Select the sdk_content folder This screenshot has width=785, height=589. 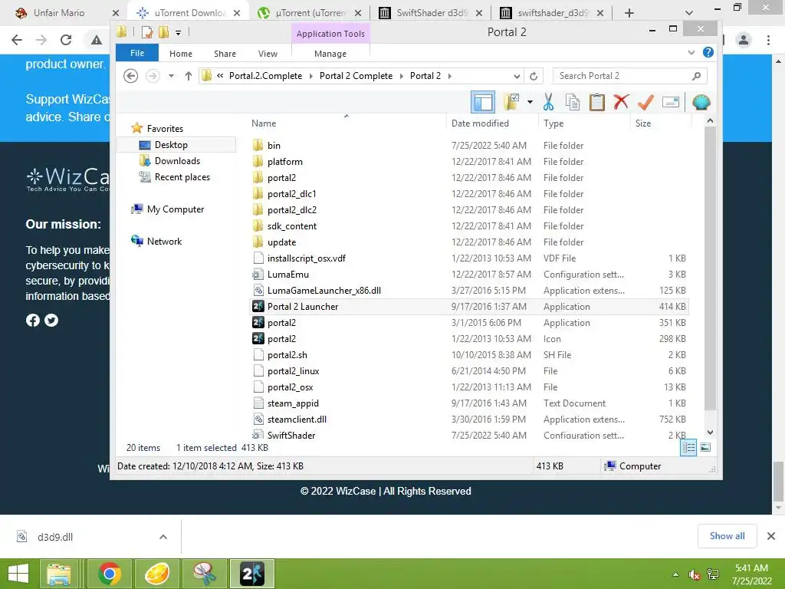coord(292,226)
